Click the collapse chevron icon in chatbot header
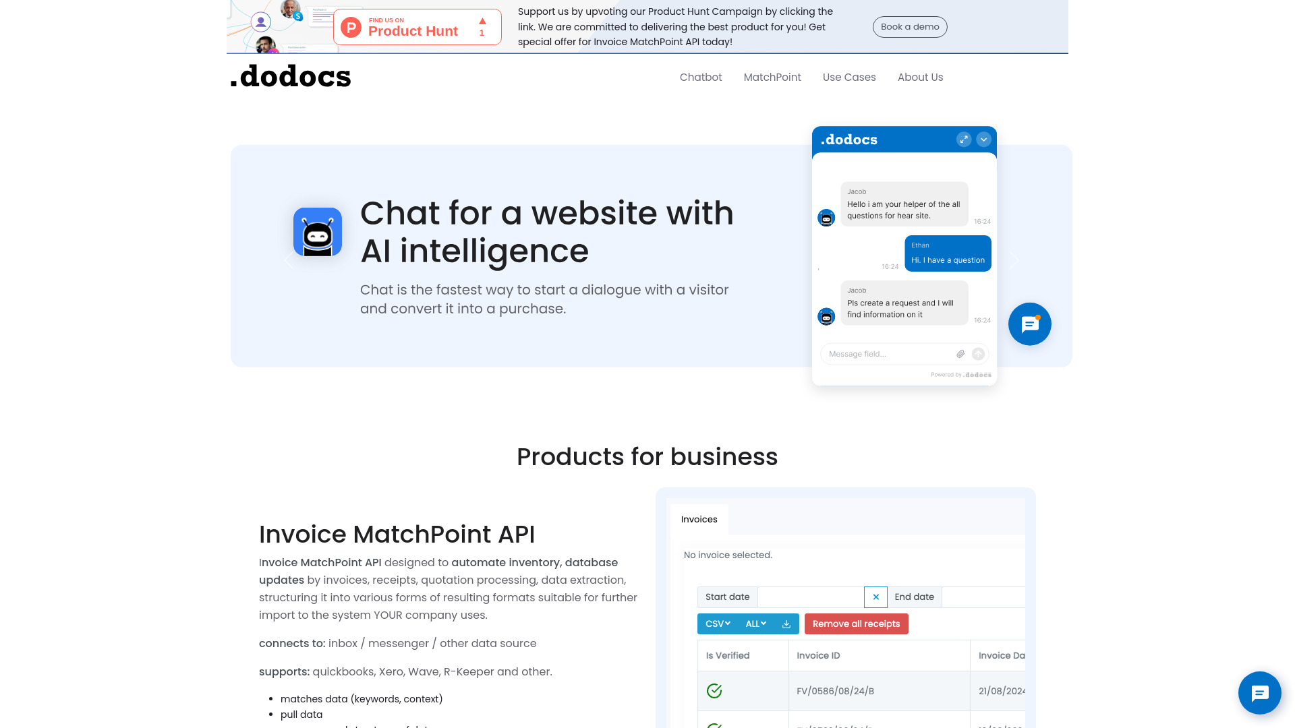Image resolution: width=1295 pixels, height=728 pixels. 983,140
